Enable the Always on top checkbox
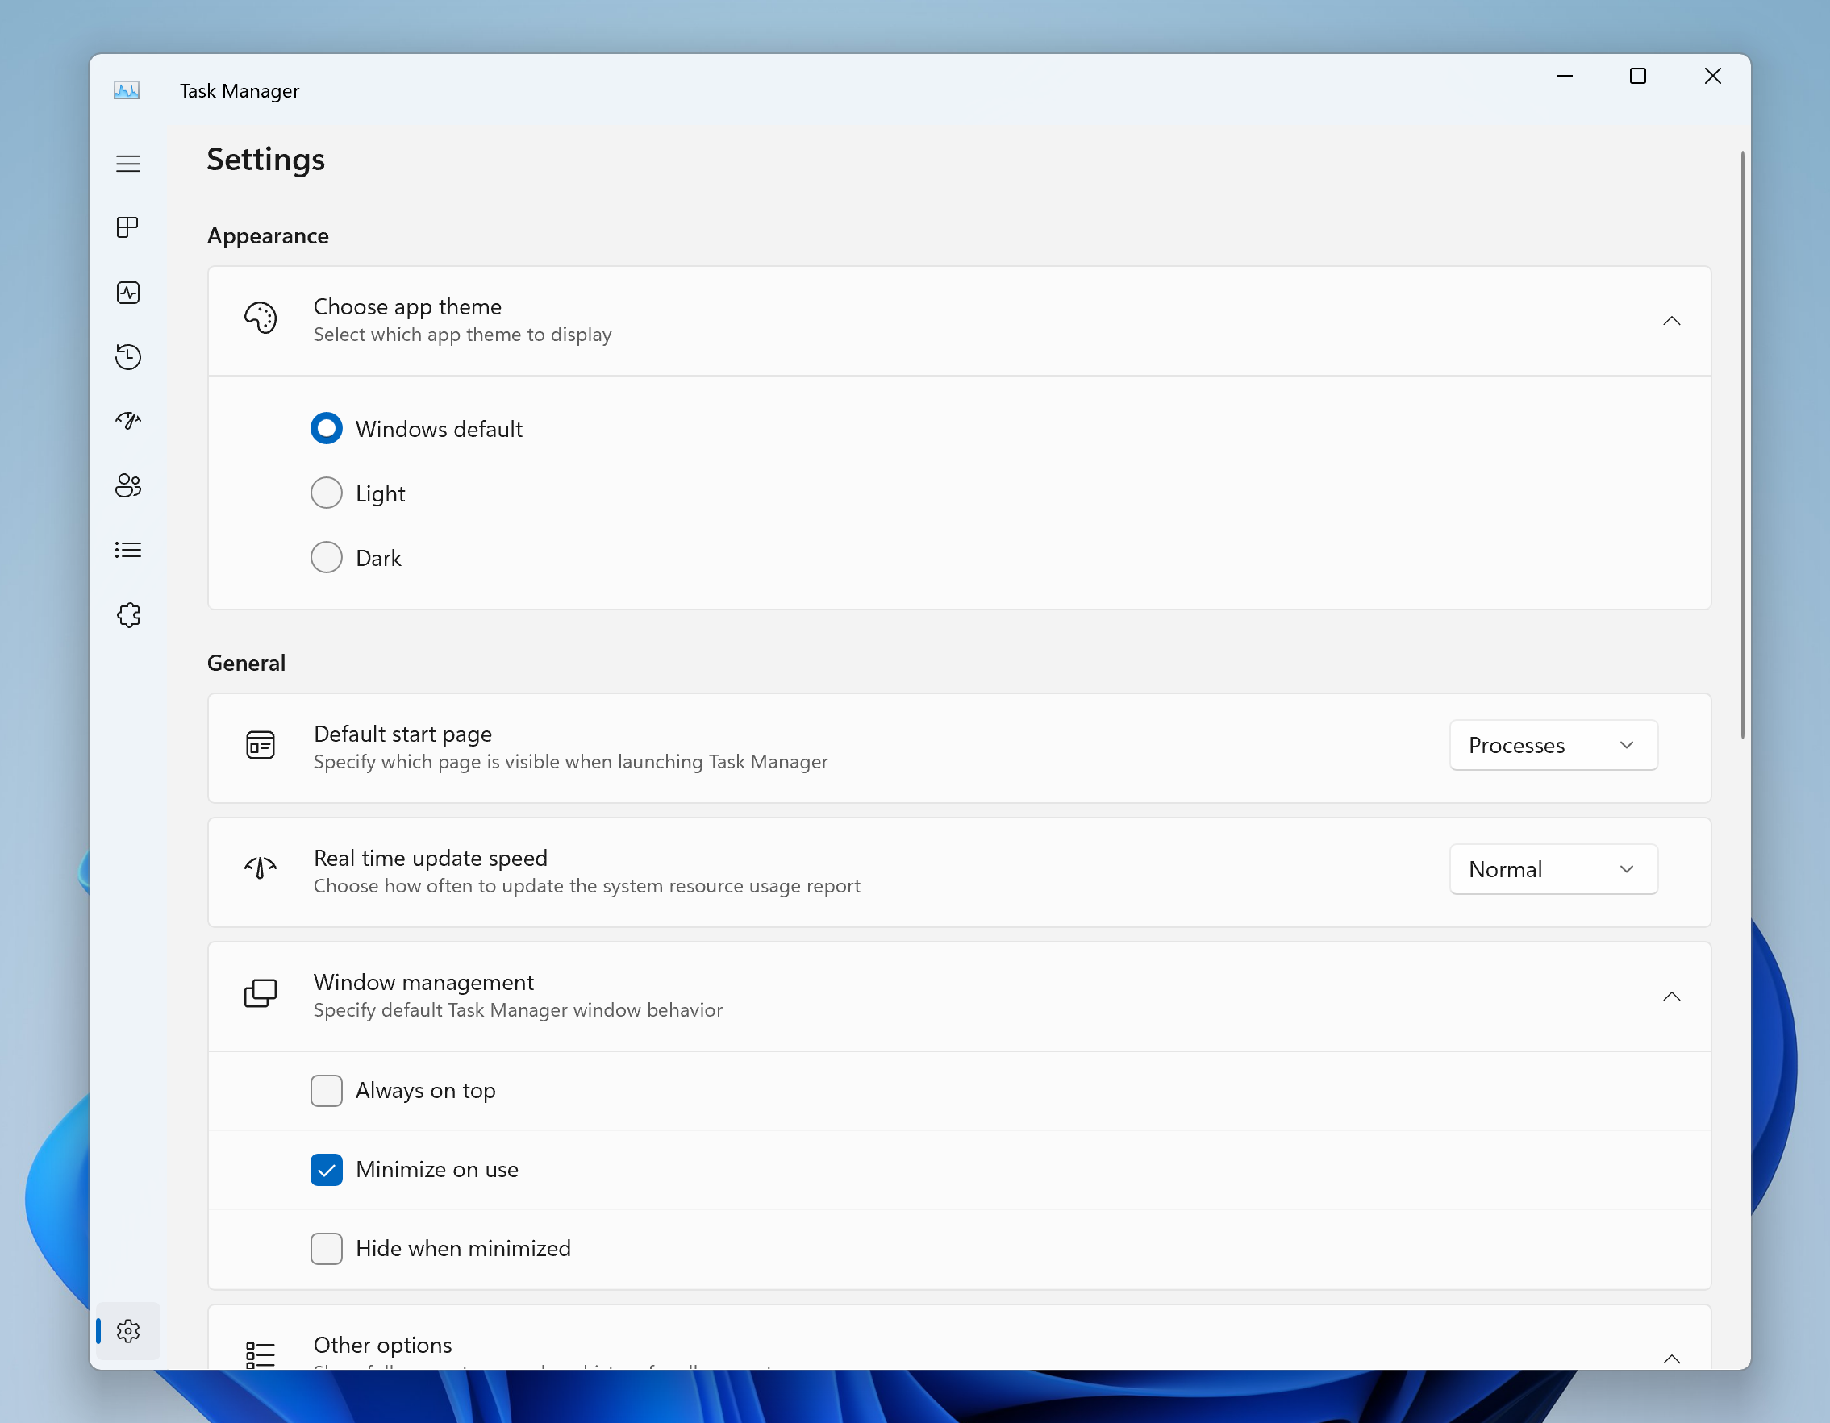The width and height of the screenshot is (1830, 1423). [325, 1090]
